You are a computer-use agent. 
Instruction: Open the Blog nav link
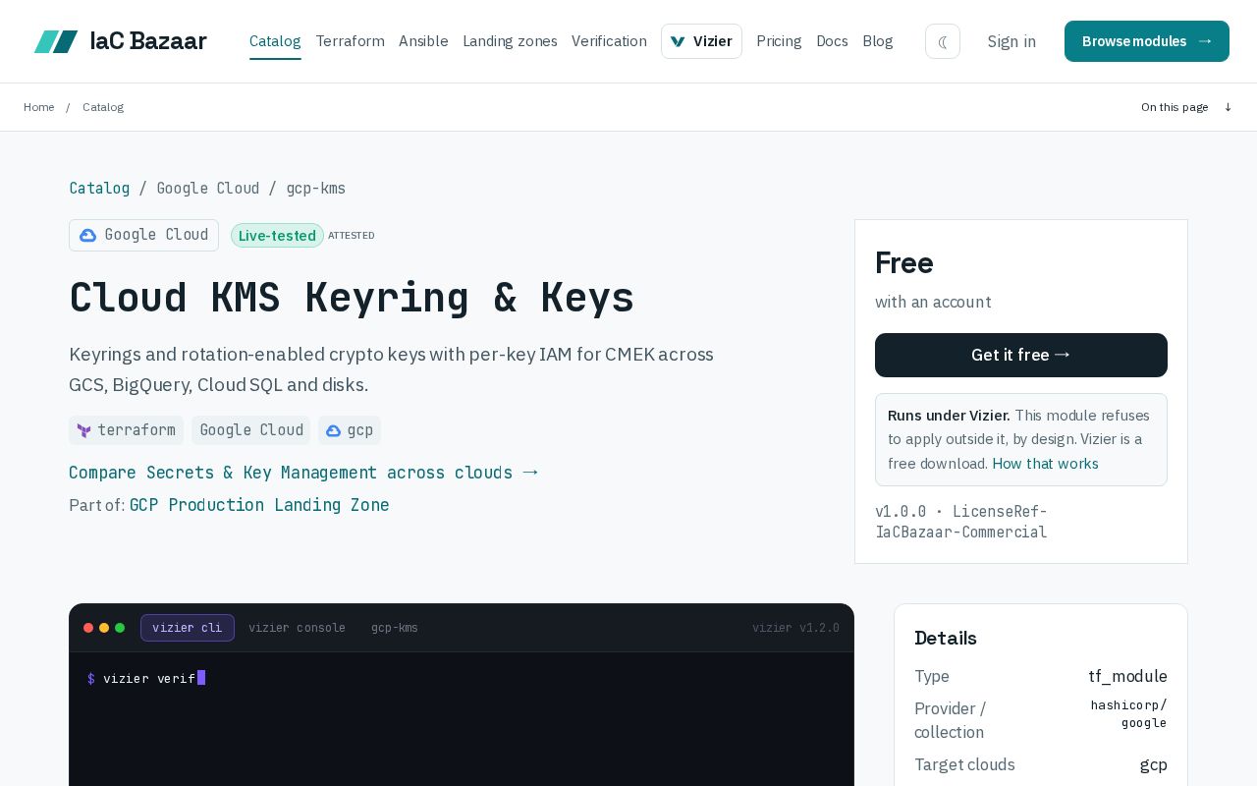(878, 41)
